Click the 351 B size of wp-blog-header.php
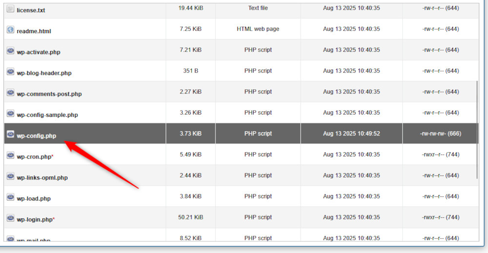Screen dimensions: 488x253 [190, 71]
